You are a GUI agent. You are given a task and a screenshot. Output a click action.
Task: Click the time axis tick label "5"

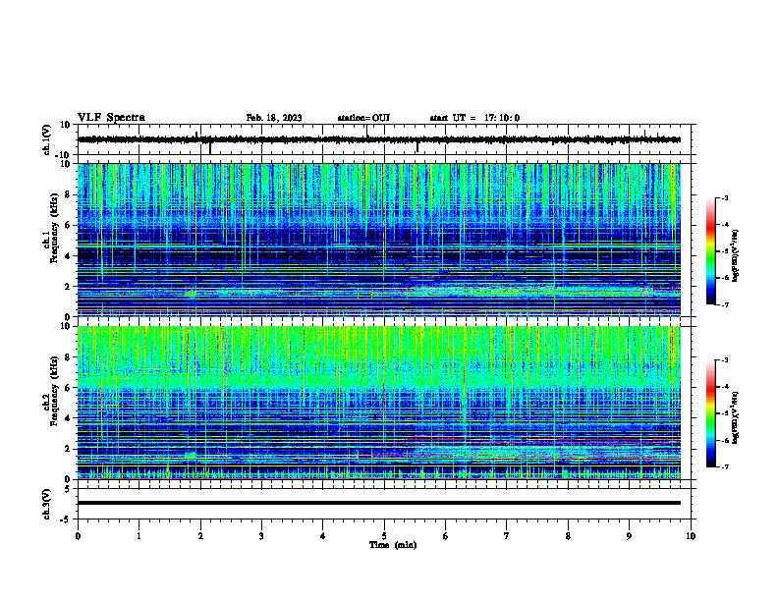point(384,536)
